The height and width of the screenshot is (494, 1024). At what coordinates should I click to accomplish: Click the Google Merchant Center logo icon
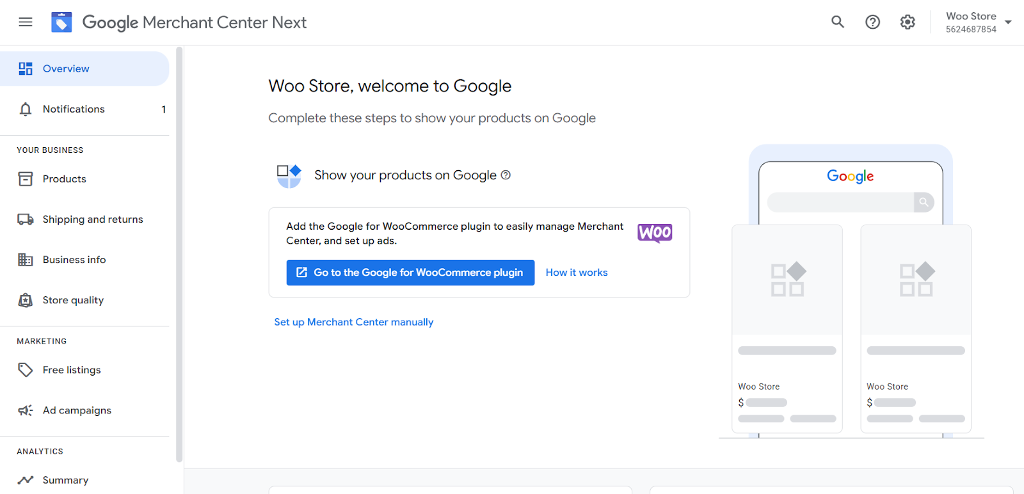(61, 22)
